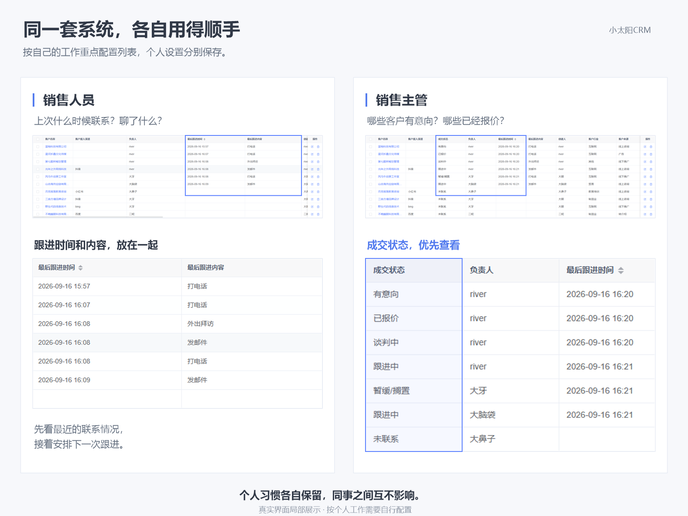Screen dimensions: 688x516
Task: Click the sort arrow on the small 销售主管 list's 最后跟进时间 column
Action: tap(516, 139)
